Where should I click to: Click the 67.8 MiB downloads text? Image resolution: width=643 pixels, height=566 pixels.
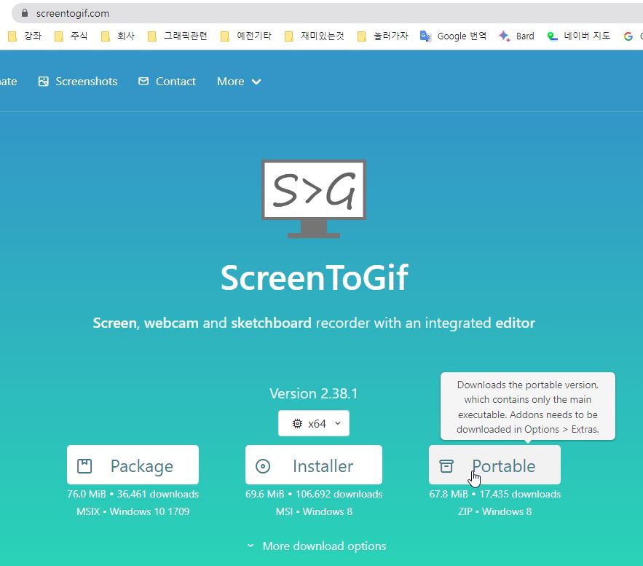coord(494,494)
